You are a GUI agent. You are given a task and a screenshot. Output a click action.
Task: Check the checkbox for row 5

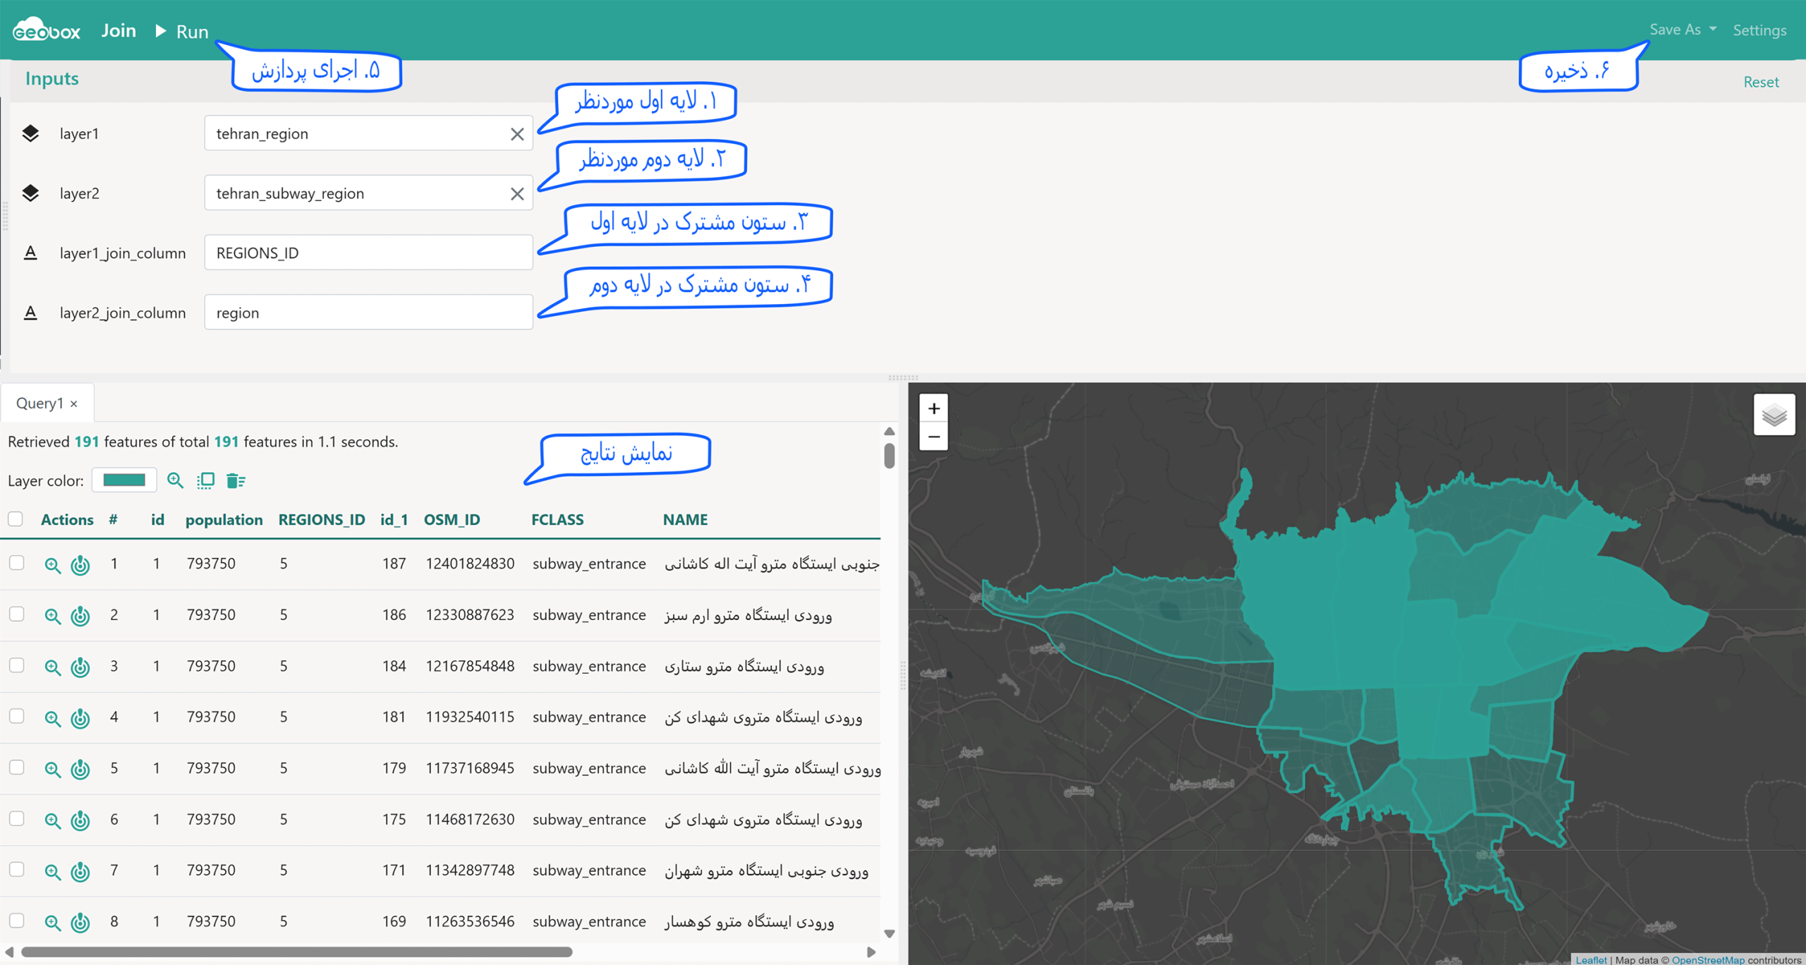16,767
